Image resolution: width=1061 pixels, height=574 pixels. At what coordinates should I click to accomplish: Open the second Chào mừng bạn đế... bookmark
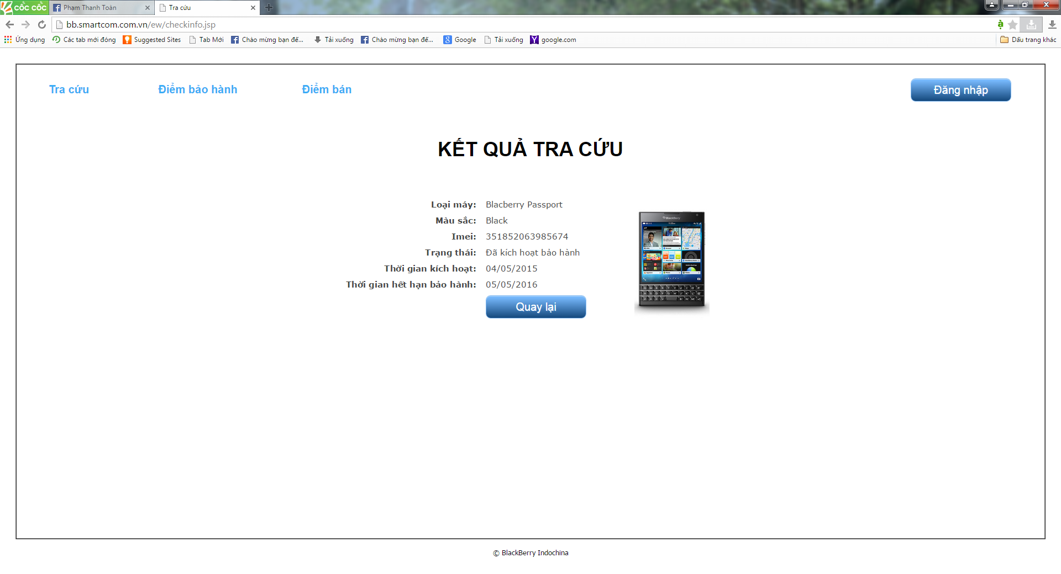coord(397,40)
